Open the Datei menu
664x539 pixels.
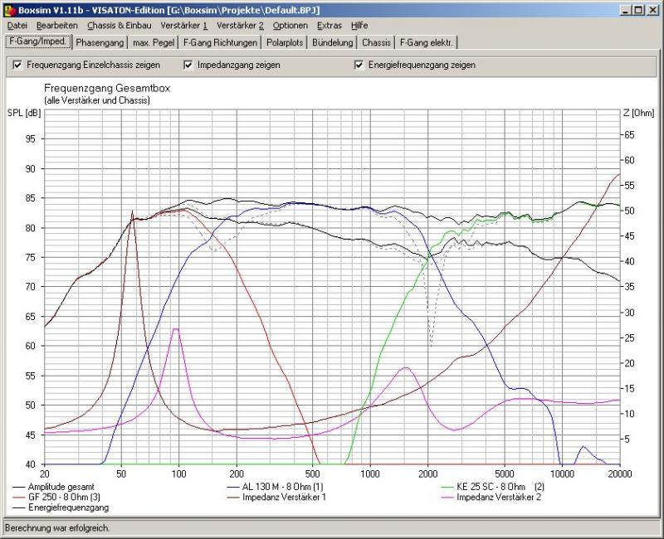(x=17, y=26)
